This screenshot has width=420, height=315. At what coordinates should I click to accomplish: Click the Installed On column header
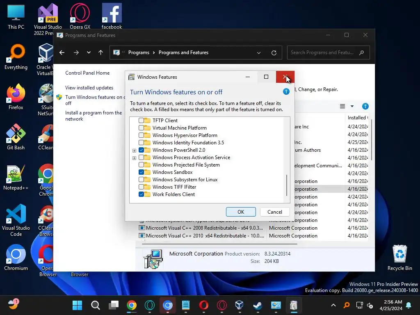click(357, 118)
